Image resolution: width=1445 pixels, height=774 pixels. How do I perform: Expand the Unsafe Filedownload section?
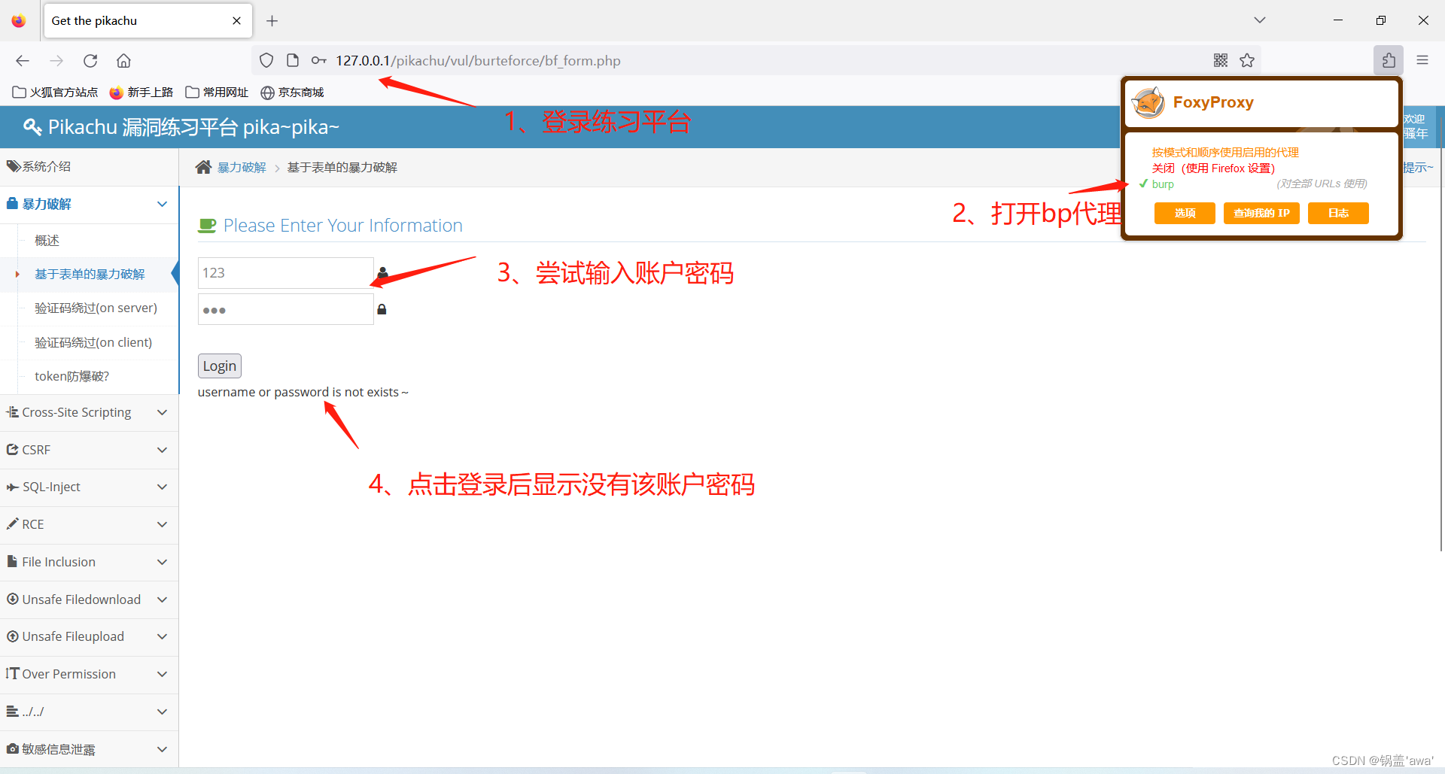89,599
